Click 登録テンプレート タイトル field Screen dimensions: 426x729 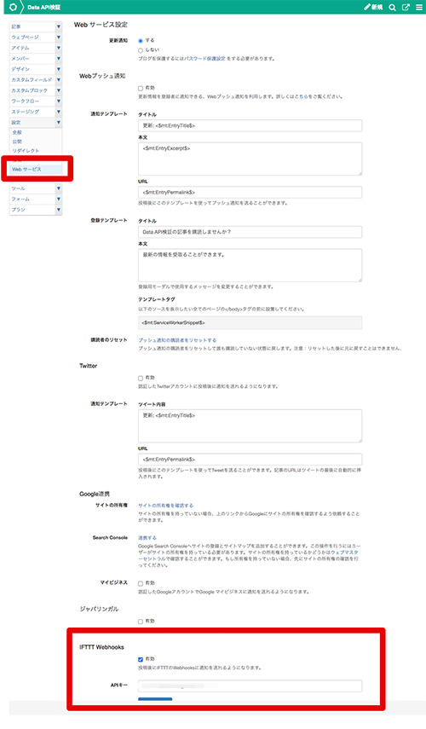click(x=250, y=232)
